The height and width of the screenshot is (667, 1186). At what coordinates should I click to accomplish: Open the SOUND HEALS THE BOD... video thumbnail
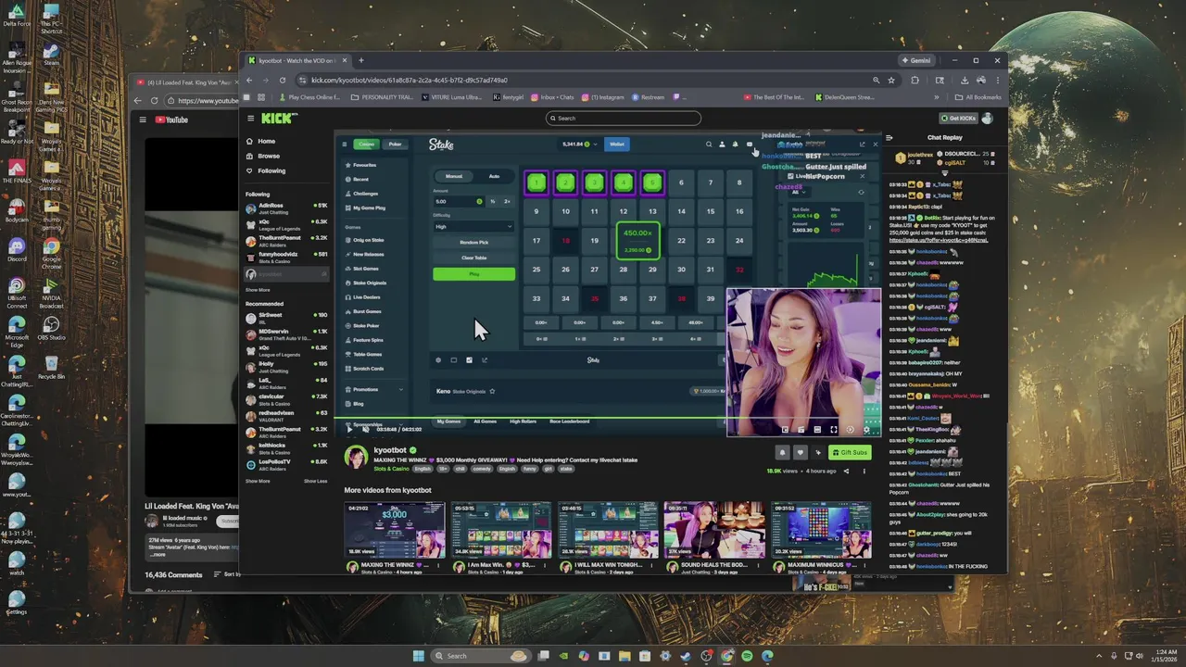[714, 530]
